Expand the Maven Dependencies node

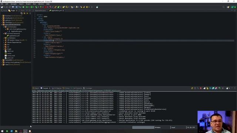(4, 42)
